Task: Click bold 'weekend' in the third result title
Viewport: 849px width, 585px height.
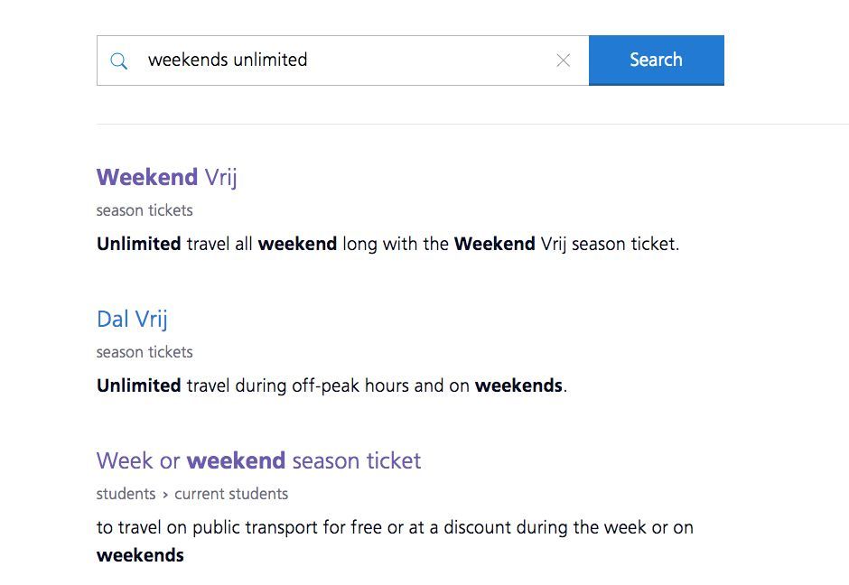Action: pyautogui.click(x=236, y=460)
